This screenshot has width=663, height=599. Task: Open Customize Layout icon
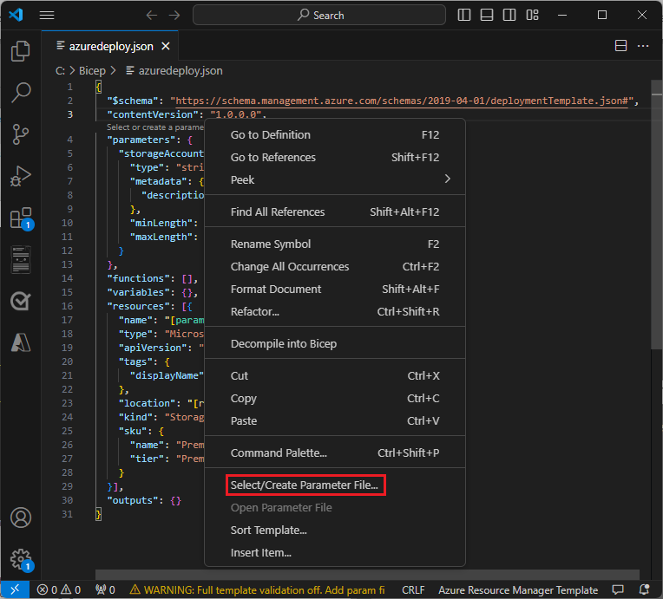tap(532, 16)
